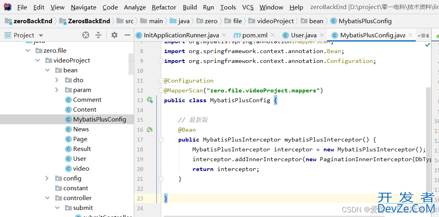Open the Code menu
This screenshot has height=217, width=439.
[x=110, y=7]
